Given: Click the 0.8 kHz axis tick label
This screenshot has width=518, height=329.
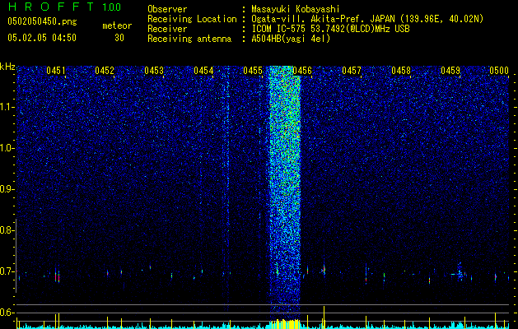Looking at the screenshot, I should pyautogui.click(x=7, y=230).
